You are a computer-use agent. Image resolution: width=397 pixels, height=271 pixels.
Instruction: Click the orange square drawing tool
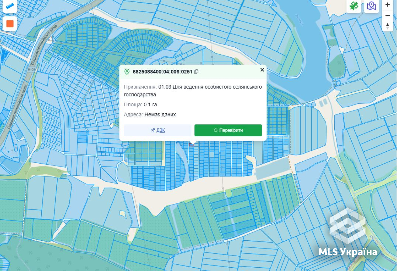[10, 24]
